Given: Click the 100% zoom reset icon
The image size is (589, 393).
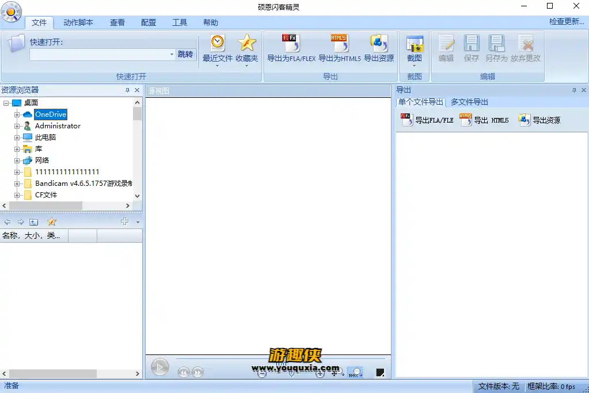Looking at the screenshot, I should (x=355, y=373).
